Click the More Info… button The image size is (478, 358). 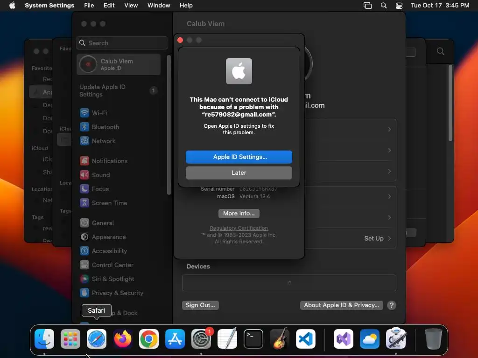click(x=239, y=213)
